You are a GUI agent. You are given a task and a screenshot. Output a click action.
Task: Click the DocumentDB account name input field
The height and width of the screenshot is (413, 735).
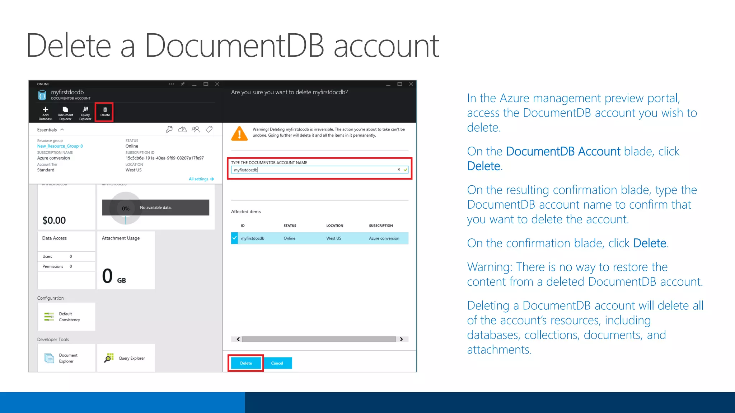click(320, 170)
